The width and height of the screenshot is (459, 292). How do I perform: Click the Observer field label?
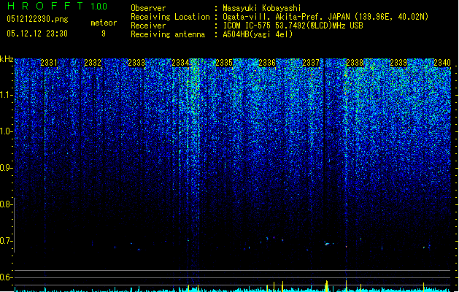[x=148, y=8]
